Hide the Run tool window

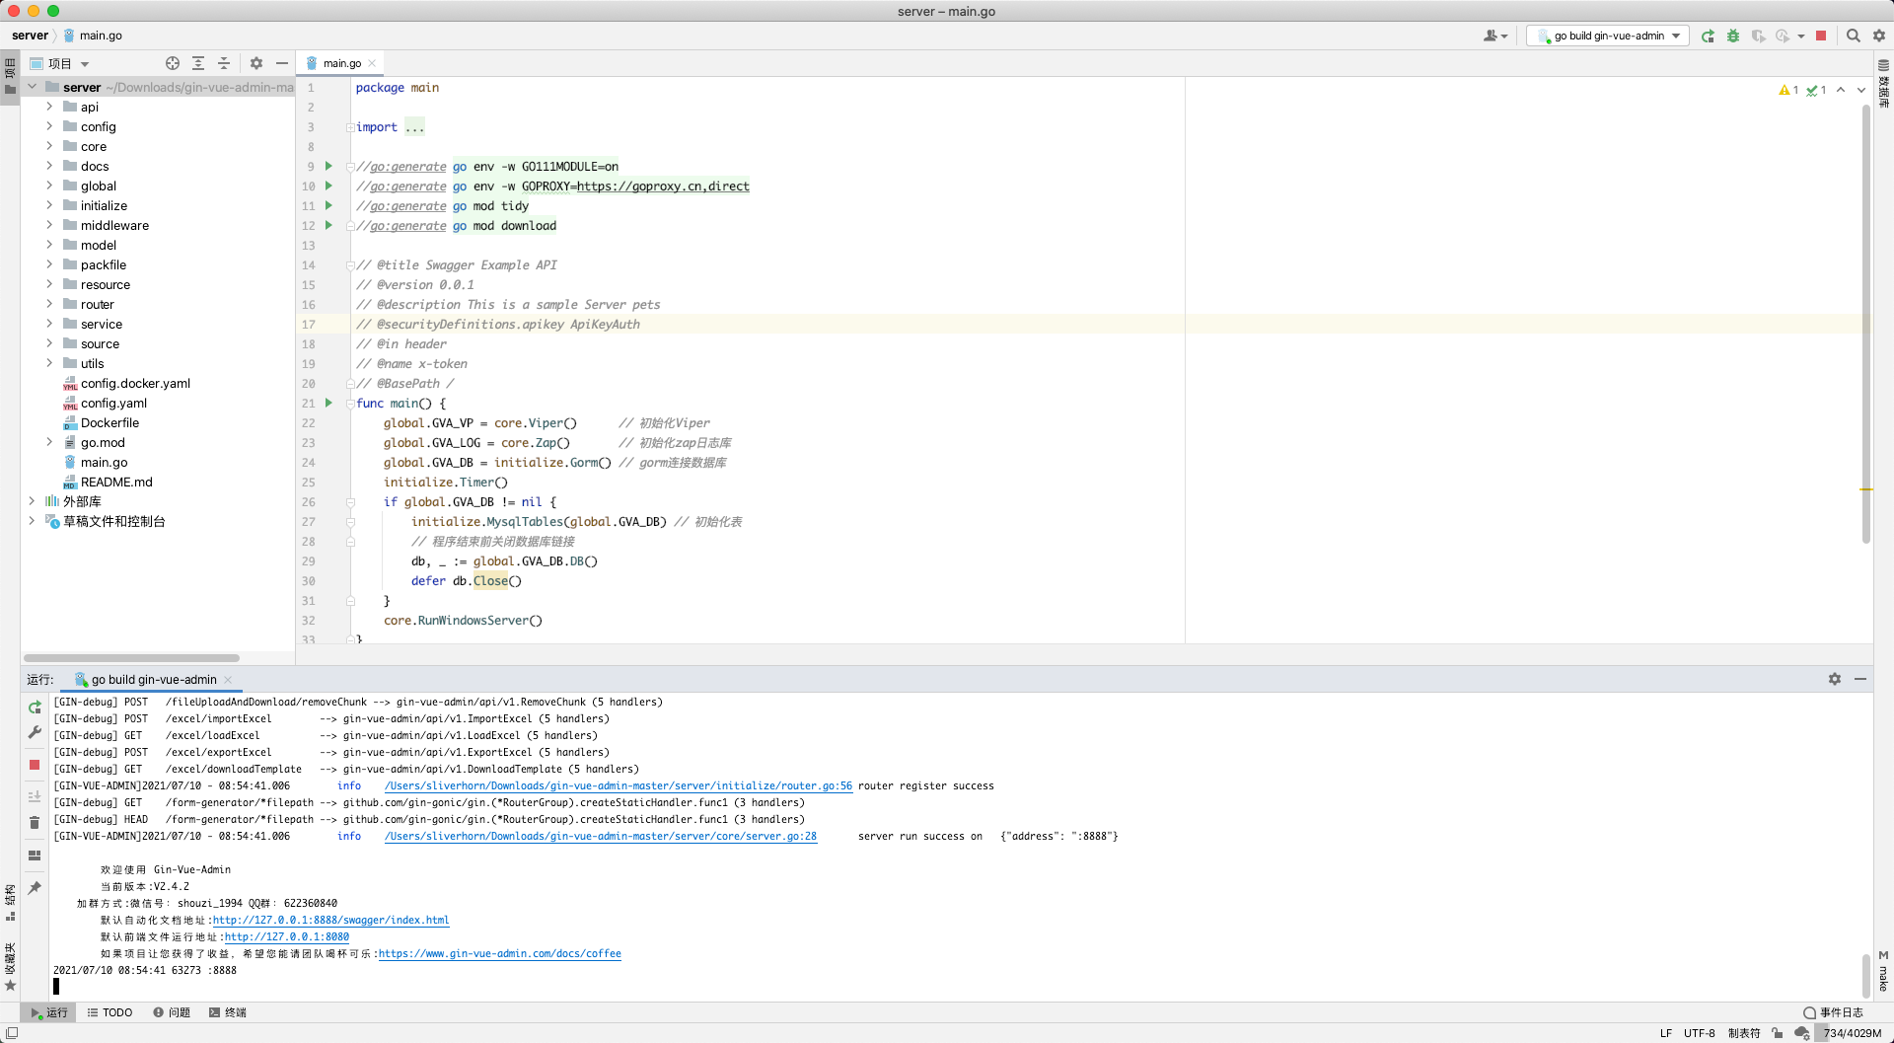[x=1860, y=679]
